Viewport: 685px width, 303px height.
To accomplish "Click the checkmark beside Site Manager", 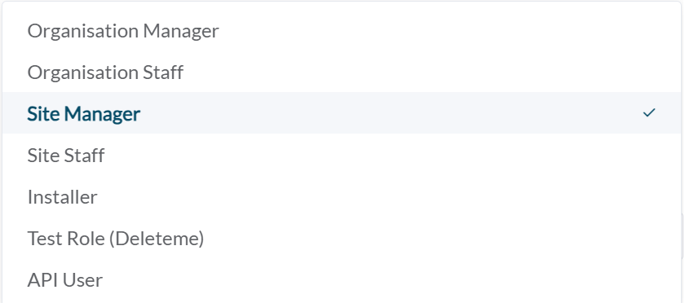I will [x=649, y=113].
